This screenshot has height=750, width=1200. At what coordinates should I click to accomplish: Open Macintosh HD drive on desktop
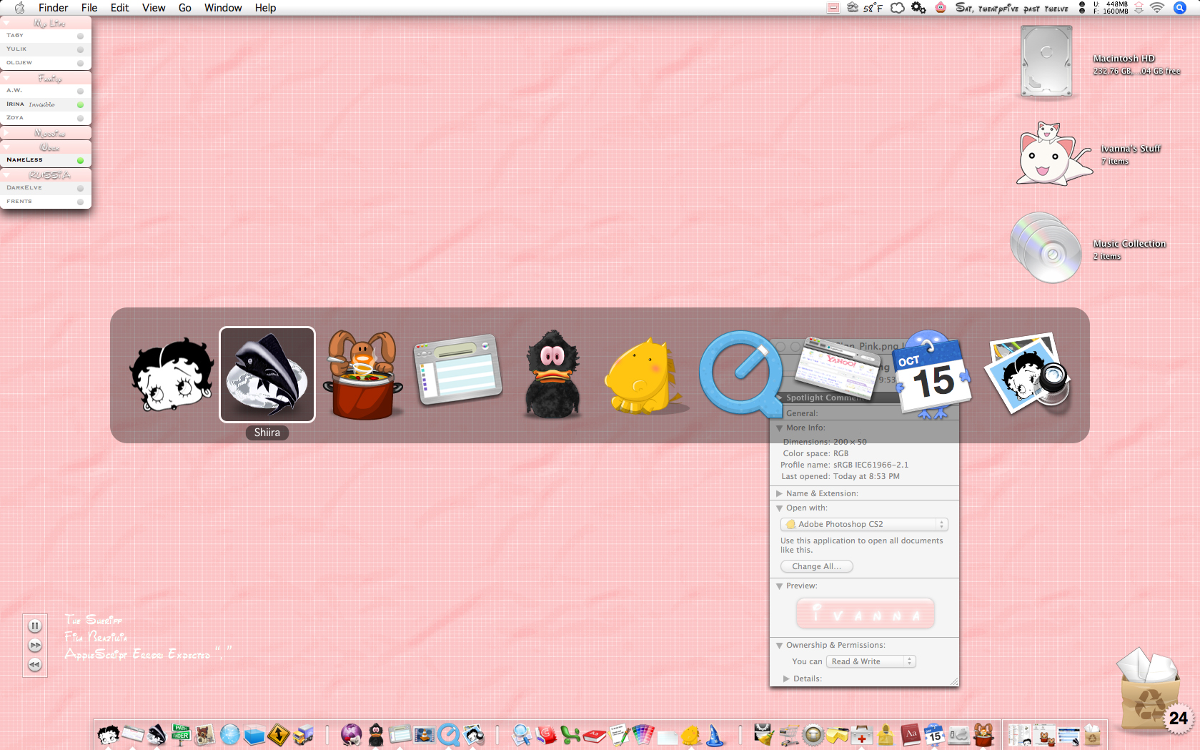click(x=1046, y=61)
